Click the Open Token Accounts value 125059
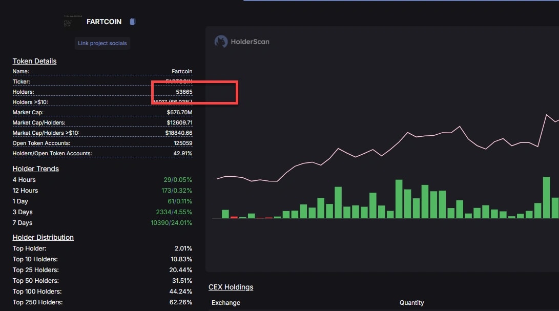The height and width of the screenshot is (311, 559). click(183, 143)
